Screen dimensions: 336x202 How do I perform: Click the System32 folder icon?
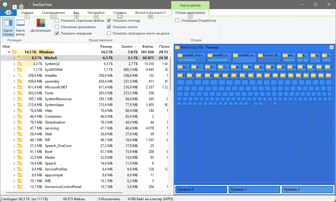20,64
